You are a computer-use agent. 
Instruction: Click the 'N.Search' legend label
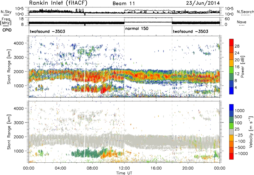click(245, 12)
